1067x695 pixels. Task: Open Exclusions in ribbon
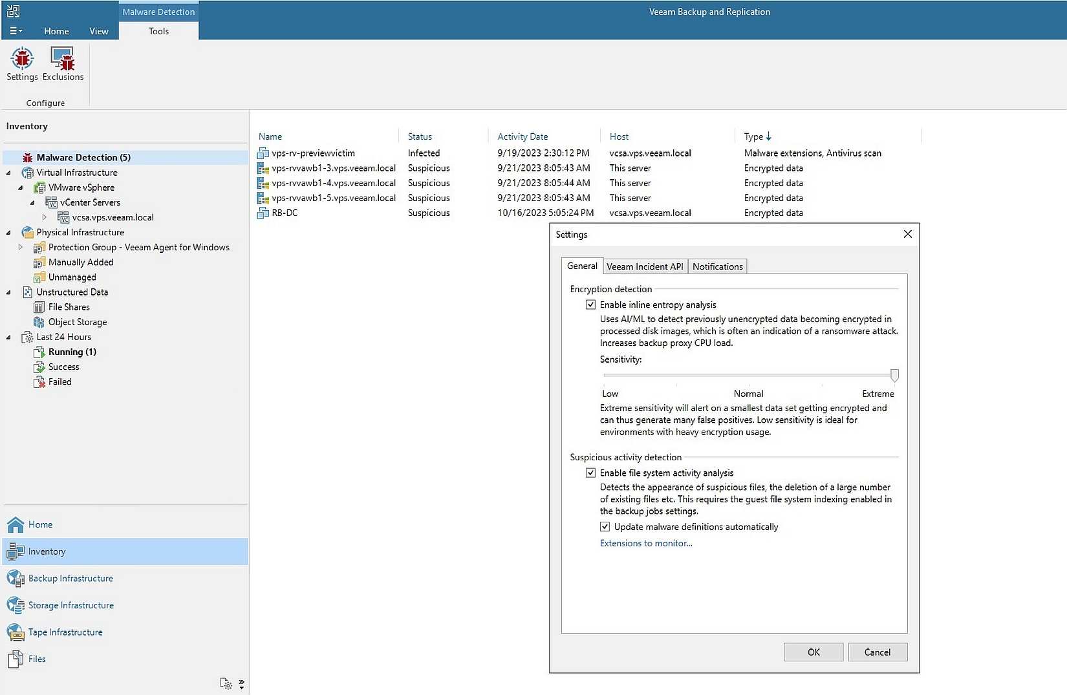(x=63, y=64)
